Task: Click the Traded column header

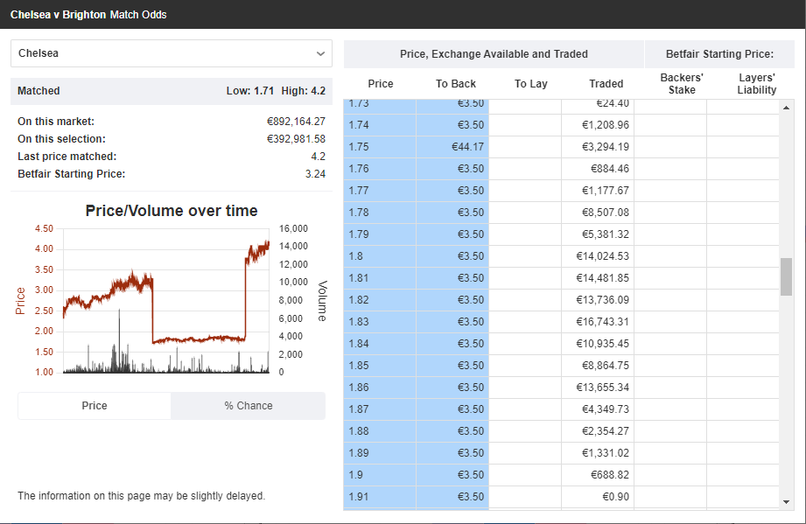Action: (606, 84)
